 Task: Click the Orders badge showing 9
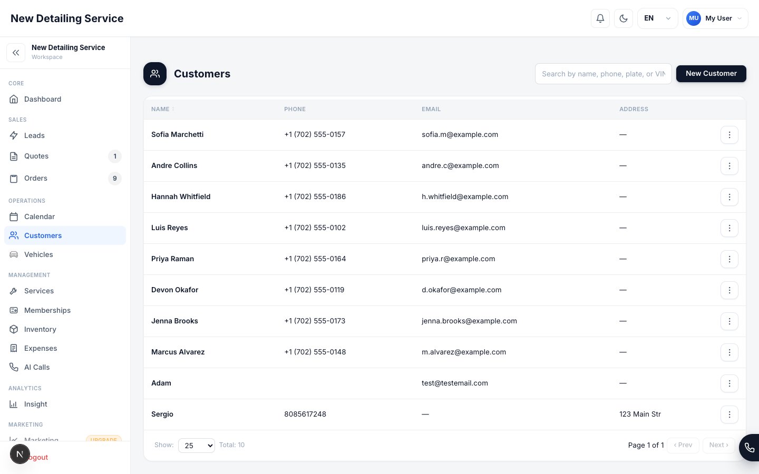[115, 179]
